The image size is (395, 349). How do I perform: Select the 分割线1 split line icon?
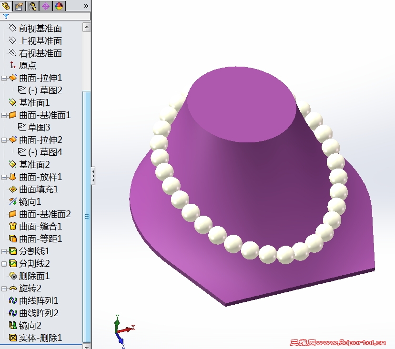coord(12,251)
